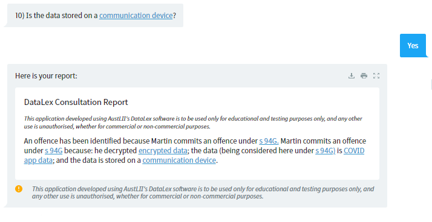Follow the encrypted data link
Screen dimensions: 432x222
click(x=163, y=151)
